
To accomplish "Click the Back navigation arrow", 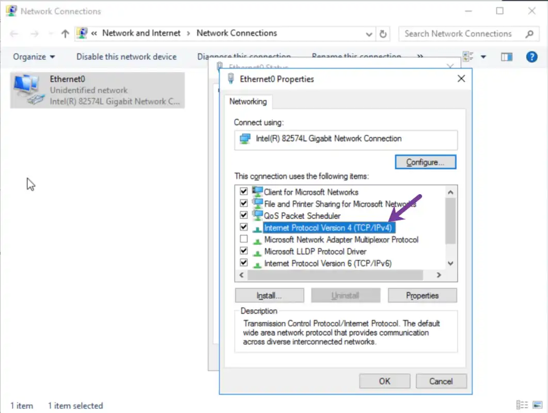I will point(14,34).
